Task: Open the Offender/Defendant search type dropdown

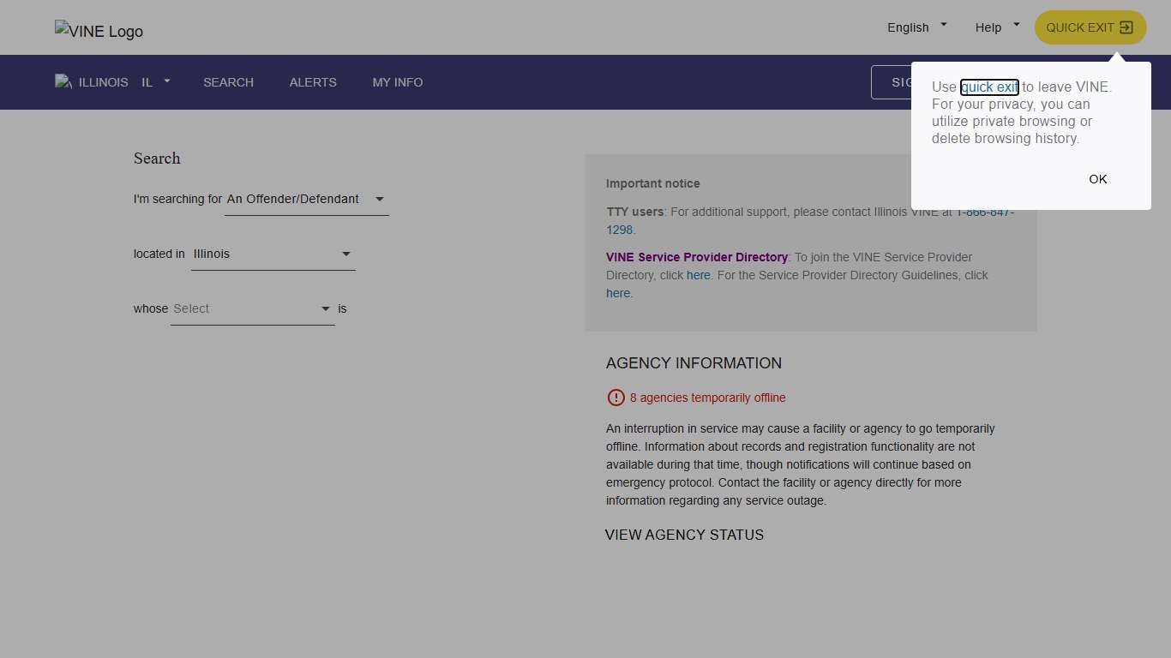Action: [x=306, y=199]
